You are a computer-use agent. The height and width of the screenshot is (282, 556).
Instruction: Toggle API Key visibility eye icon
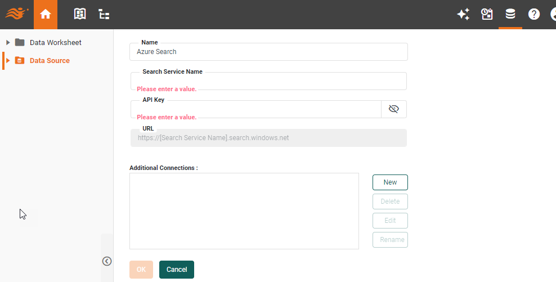click(394, 109)
